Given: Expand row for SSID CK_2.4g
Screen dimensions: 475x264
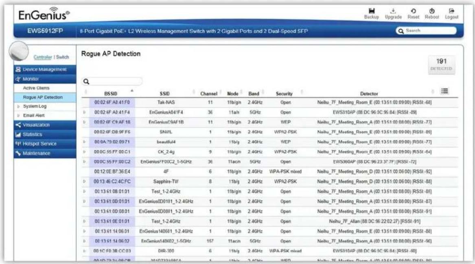Looking at the screenshot, I should pyautogui.click(x=85, y=152).
